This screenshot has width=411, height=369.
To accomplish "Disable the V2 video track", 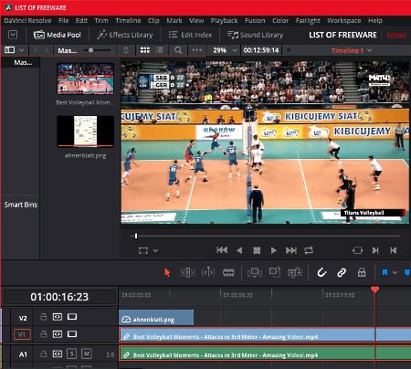I will (x=72, y=317).
